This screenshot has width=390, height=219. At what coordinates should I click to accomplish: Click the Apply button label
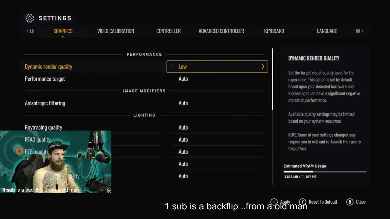coord(285,202)
